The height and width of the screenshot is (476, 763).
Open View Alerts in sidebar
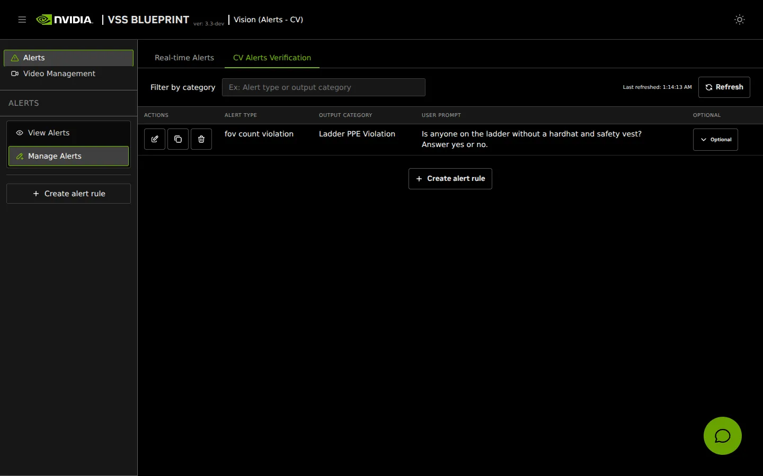tap(68, 133)
